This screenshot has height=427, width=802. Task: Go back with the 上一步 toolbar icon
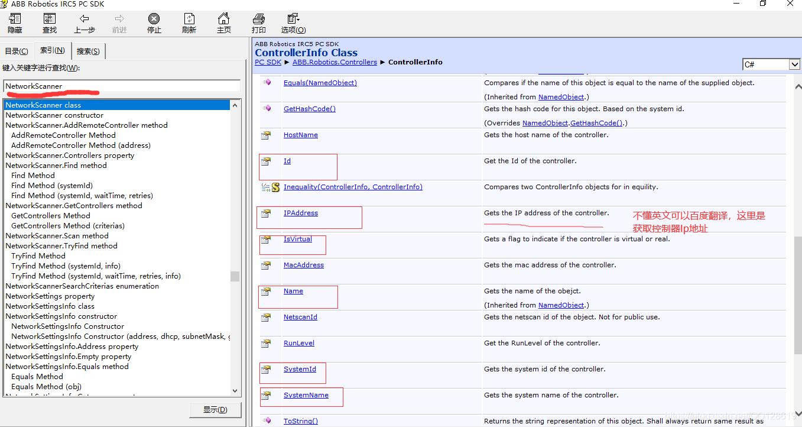pos(85,19)
